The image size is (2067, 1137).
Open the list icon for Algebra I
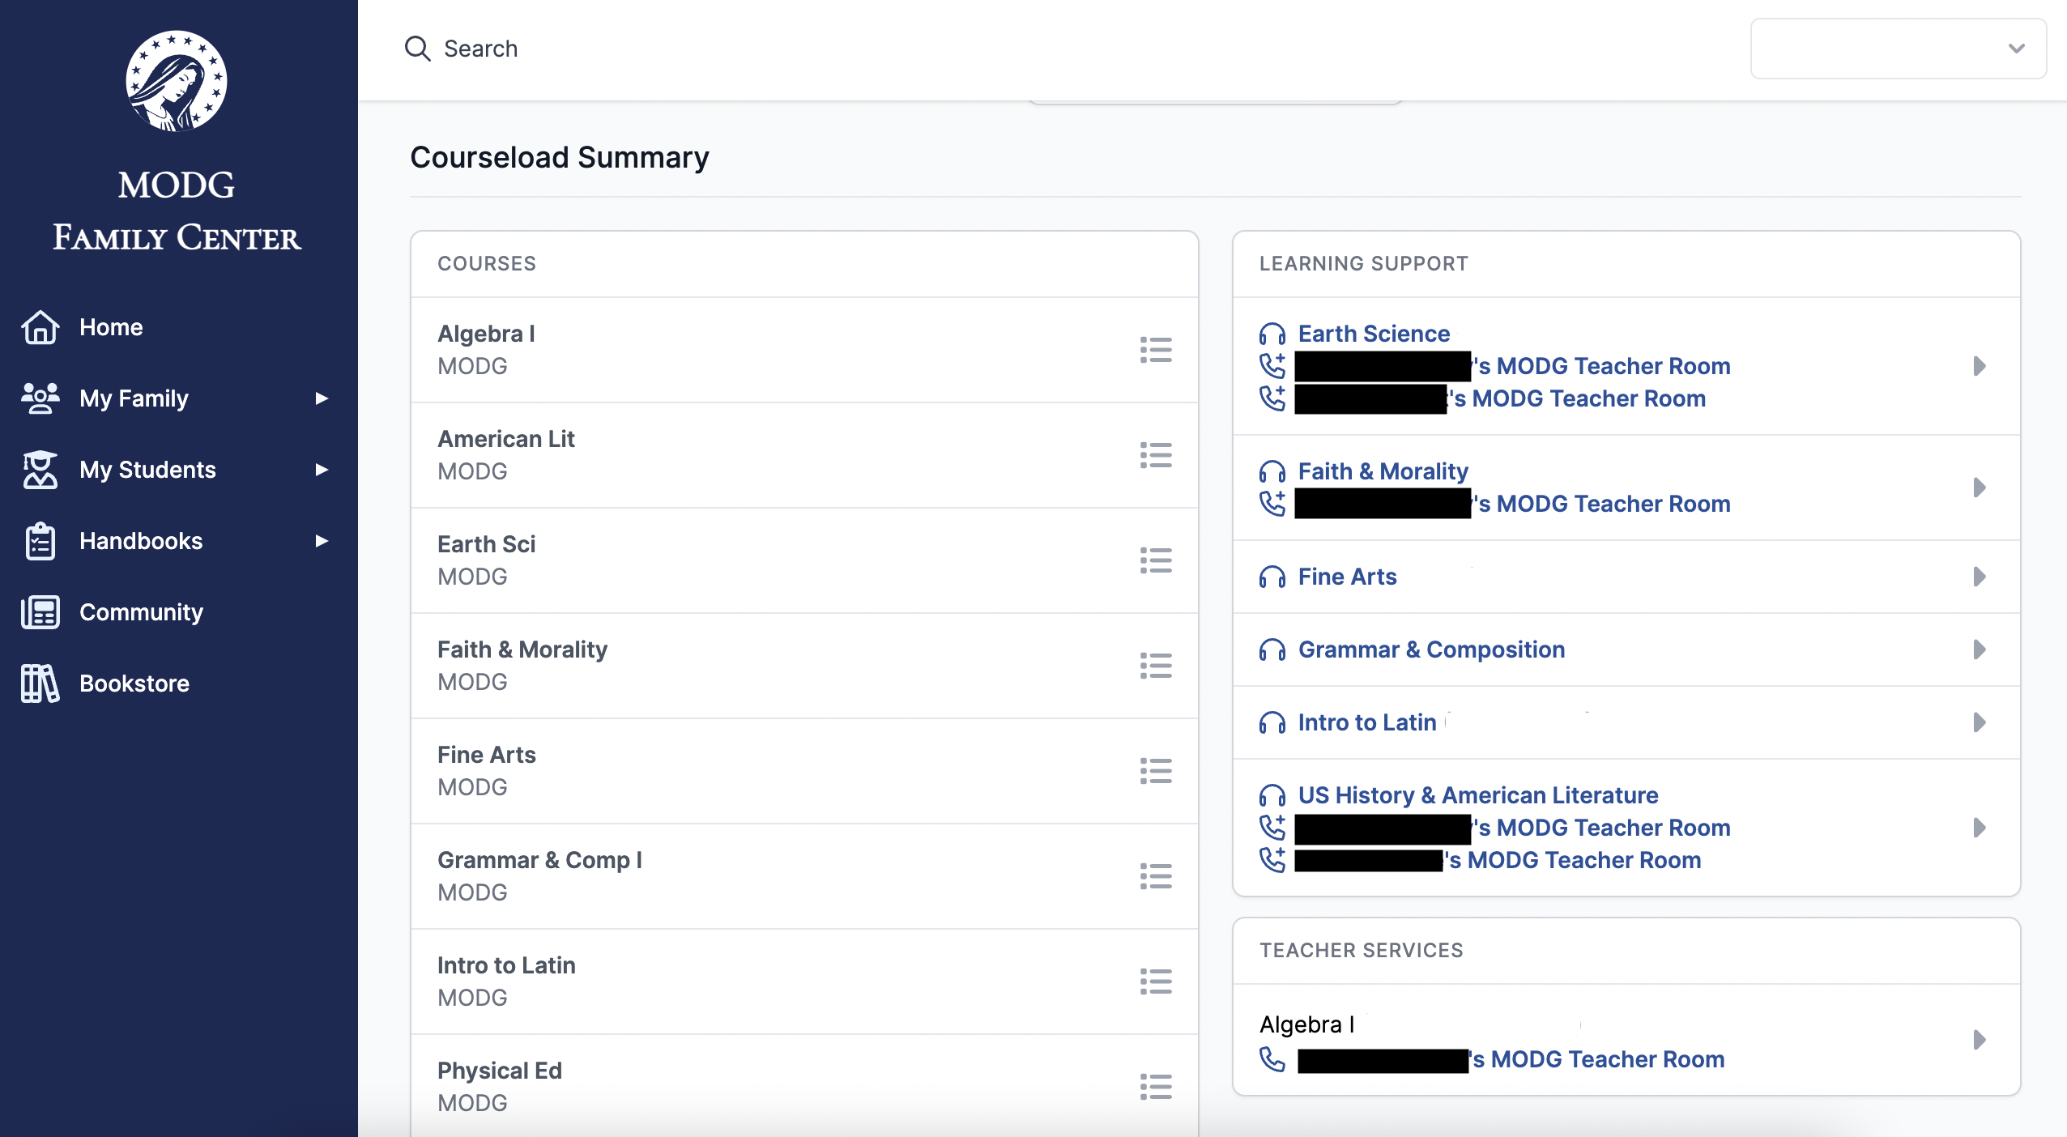coord(1156,350)
